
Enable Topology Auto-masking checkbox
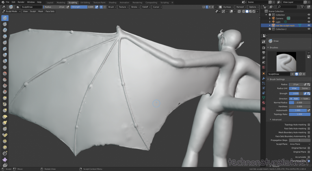pyautogui.click(x=309, y=124)
